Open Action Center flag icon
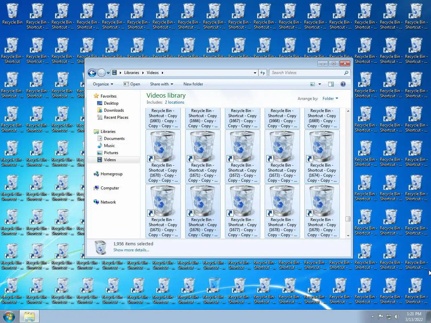431x323 pixels. pyautogui.click(x=380, y=317)
